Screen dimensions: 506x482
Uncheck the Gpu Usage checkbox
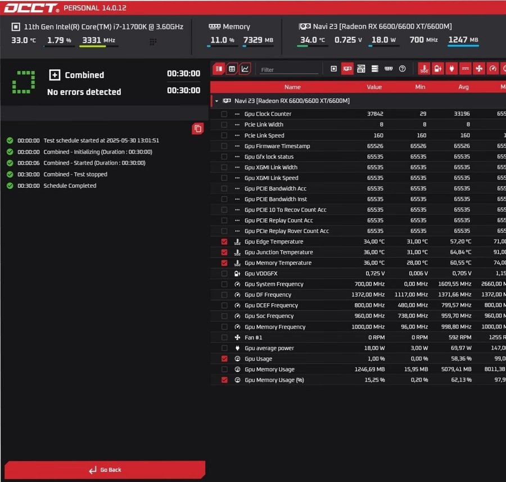pos(224,359)
